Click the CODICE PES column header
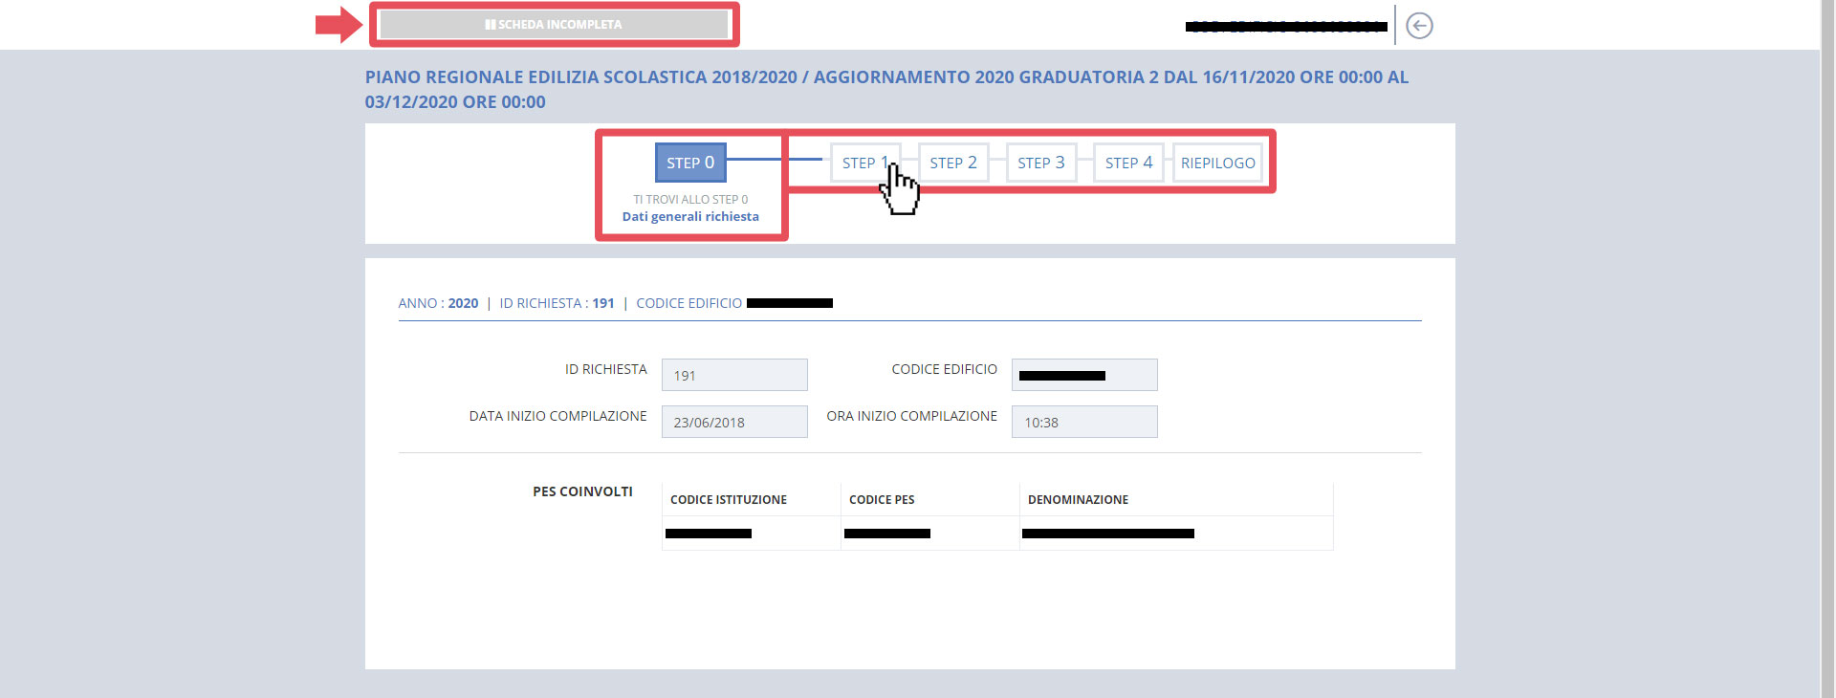1836x698 pixels. pos(882,499)
